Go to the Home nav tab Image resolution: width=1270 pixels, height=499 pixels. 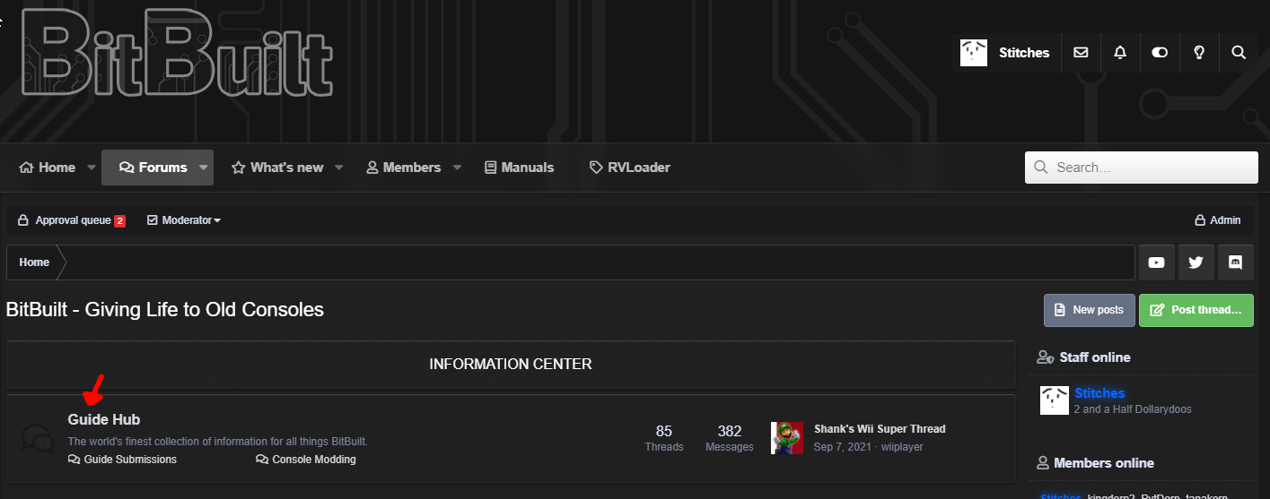coord(48,168)
